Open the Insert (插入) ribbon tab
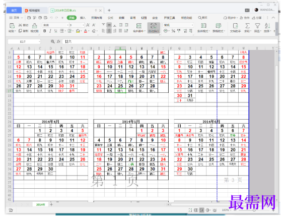The height and width of the screenshot is (218, 285). click(x=83, y=18)
